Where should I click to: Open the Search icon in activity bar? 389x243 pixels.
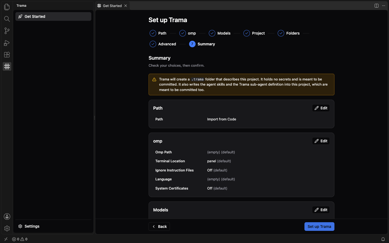pyautogui.click(x=7, y=19)
